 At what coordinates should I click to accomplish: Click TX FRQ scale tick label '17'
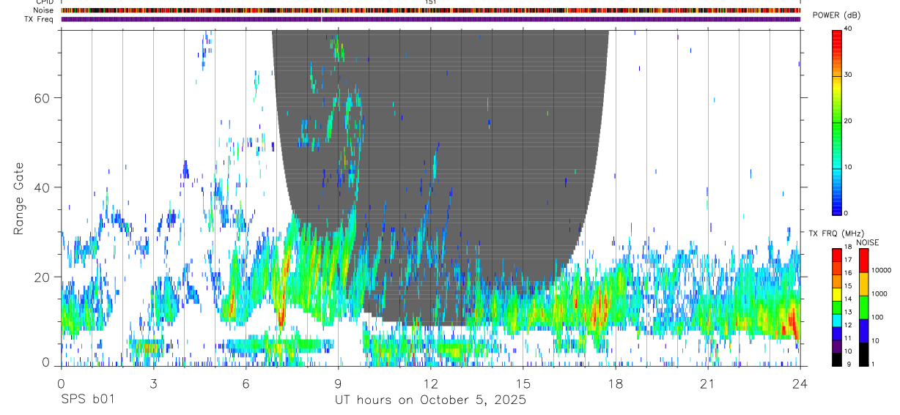848,260
